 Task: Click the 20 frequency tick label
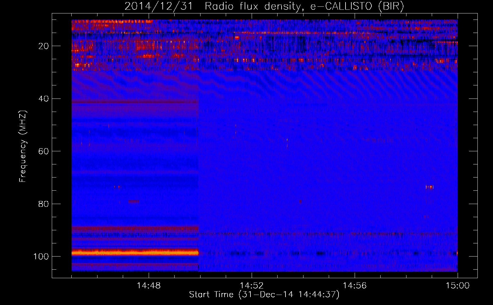coord(44,46)
